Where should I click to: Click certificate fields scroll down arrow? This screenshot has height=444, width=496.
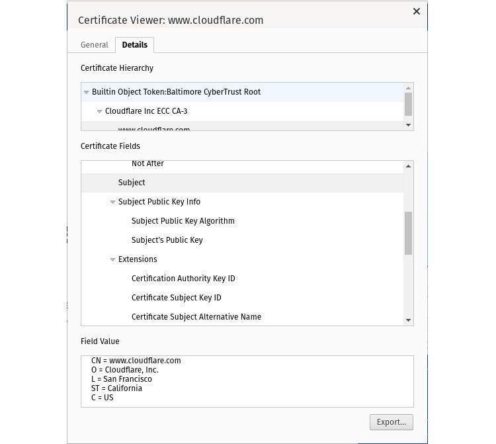tap(408, 320)
